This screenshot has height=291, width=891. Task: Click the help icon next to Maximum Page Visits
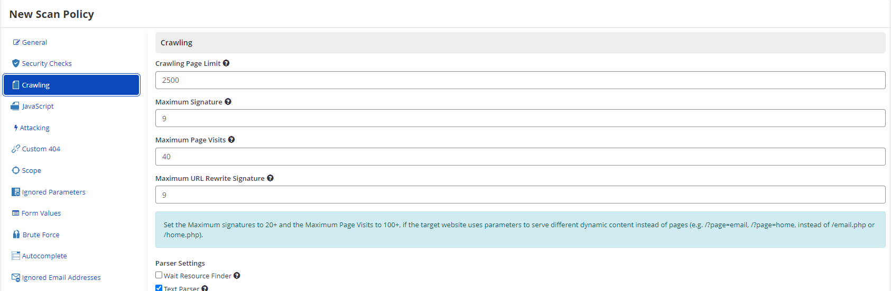(231, 140)
